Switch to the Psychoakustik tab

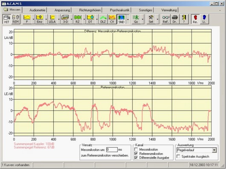[x=120, y=10]
